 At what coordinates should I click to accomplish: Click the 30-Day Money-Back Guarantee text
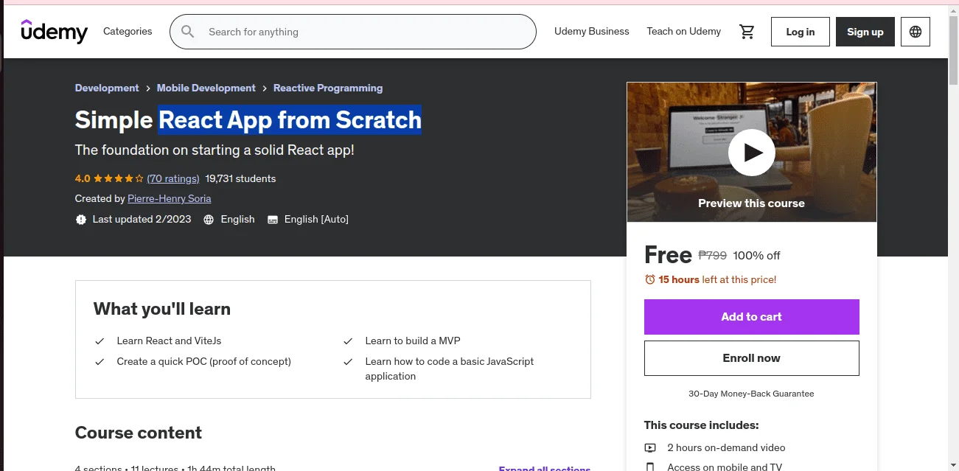pyautogui.click(x=752, y=394)
